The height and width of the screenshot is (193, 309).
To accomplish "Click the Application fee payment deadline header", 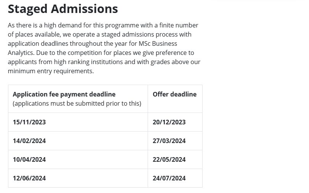I will coord(64,94).
